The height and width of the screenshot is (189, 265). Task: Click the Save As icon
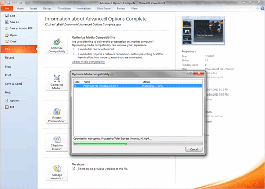(x=7, y=22)
